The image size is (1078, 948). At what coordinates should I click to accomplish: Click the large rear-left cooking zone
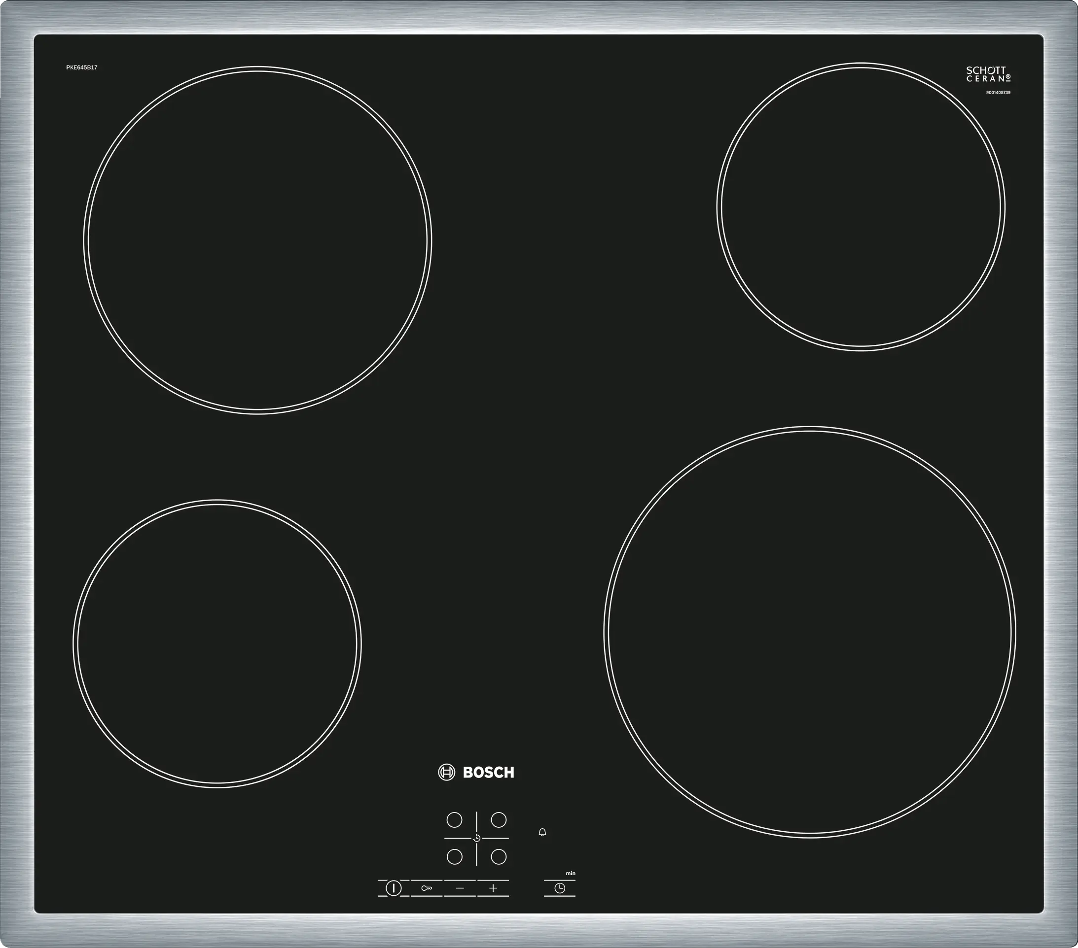tap(257, 240)
